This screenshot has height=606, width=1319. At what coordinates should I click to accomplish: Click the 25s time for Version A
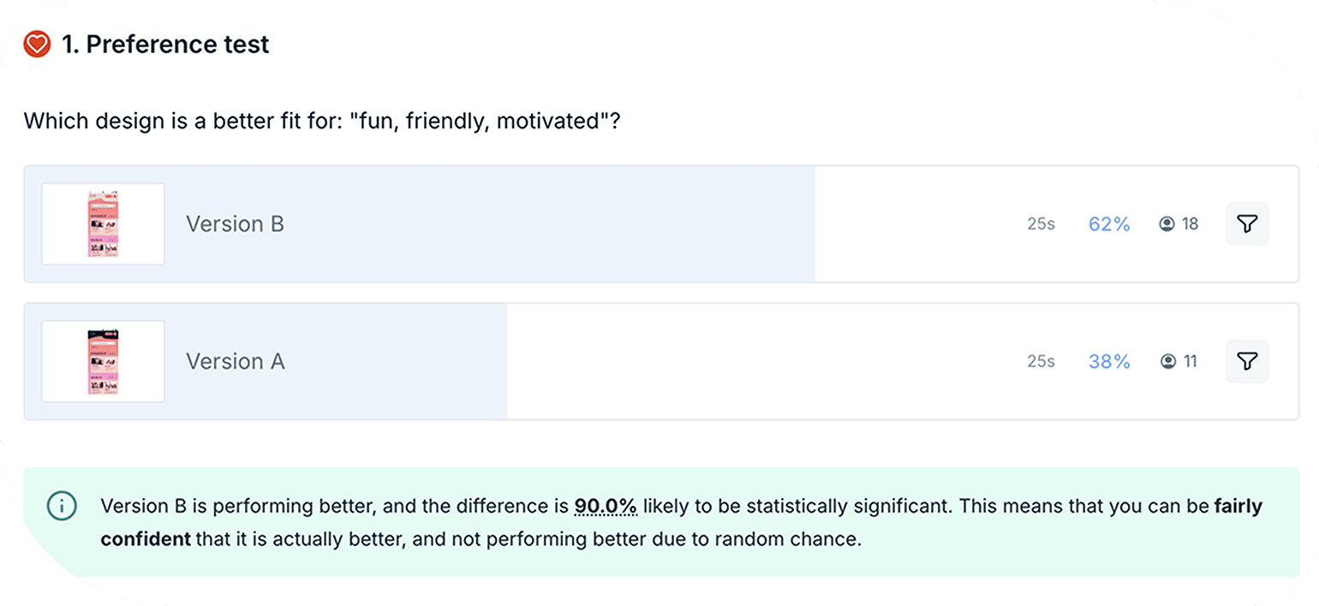(1041, 361)
